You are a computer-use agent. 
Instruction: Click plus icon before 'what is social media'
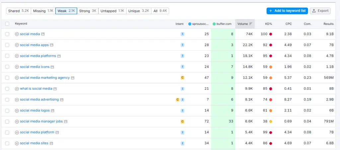17,89
